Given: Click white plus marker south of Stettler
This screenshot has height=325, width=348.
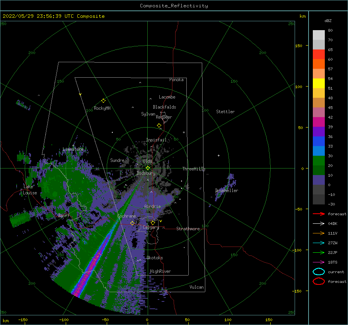Looking at the screenshot, I should pyautogui.click(x=218, y=155).
